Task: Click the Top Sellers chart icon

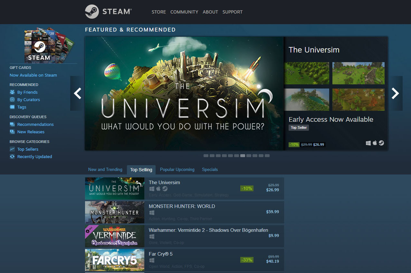Action: pyautogui.click(x=12, y=149)
